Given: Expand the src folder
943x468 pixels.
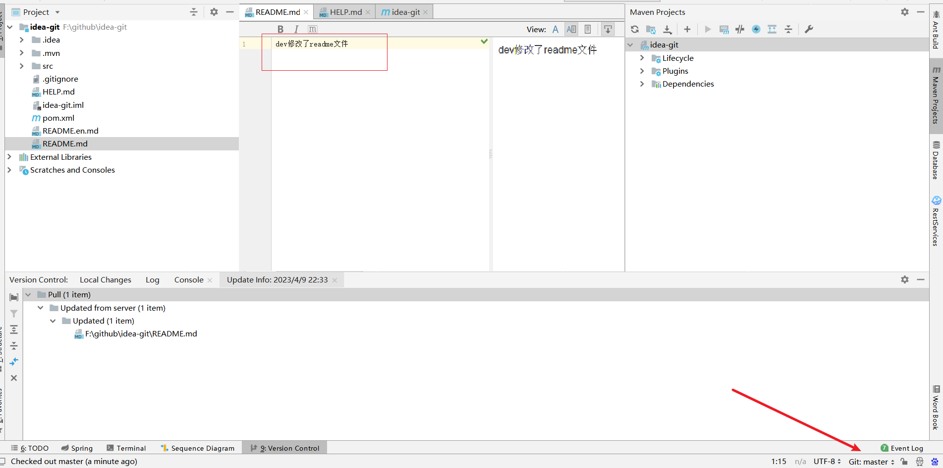Looking at the screenshot, I should (x=21, y=66).
